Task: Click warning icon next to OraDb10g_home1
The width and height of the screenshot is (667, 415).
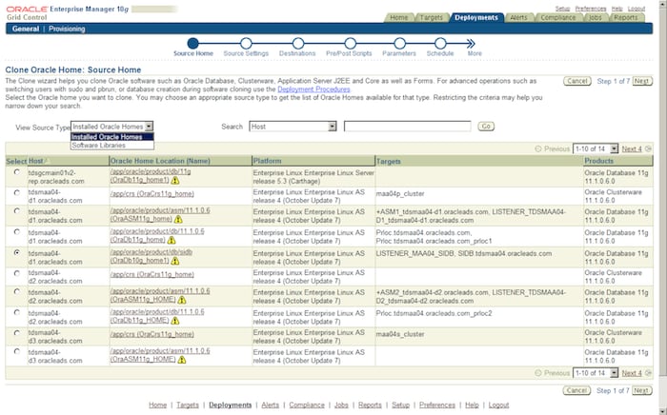Action: tap(174, 261)
